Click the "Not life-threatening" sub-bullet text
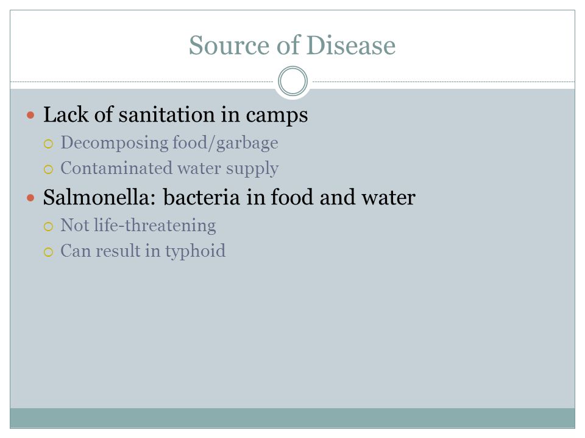585x438 pixels. [138, 225]
